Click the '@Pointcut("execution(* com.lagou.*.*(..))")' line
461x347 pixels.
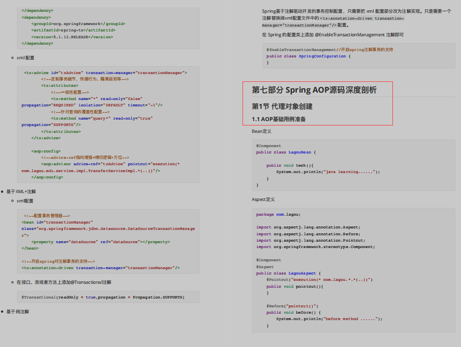319,280
